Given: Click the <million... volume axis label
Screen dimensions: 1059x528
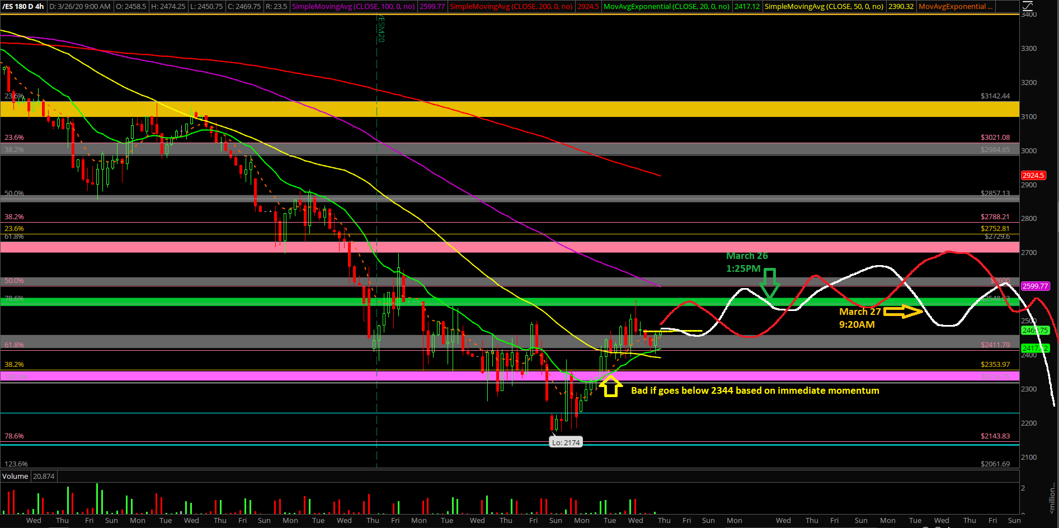Looking at the screenshot, I should pos(1052,498).
